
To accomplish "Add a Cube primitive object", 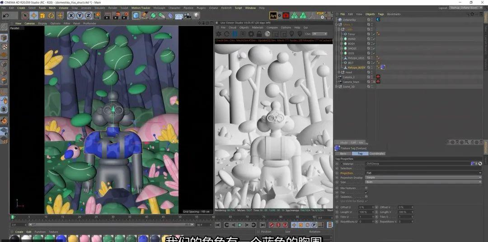I will (136, 15).
